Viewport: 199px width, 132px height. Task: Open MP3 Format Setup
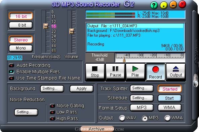(x=142, y=108)
